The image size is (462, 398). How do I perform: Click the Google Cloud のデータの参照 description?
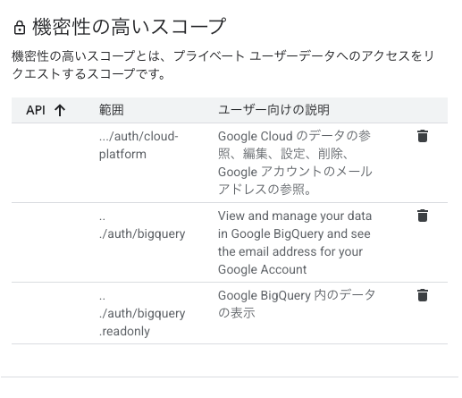coord(295,163)
